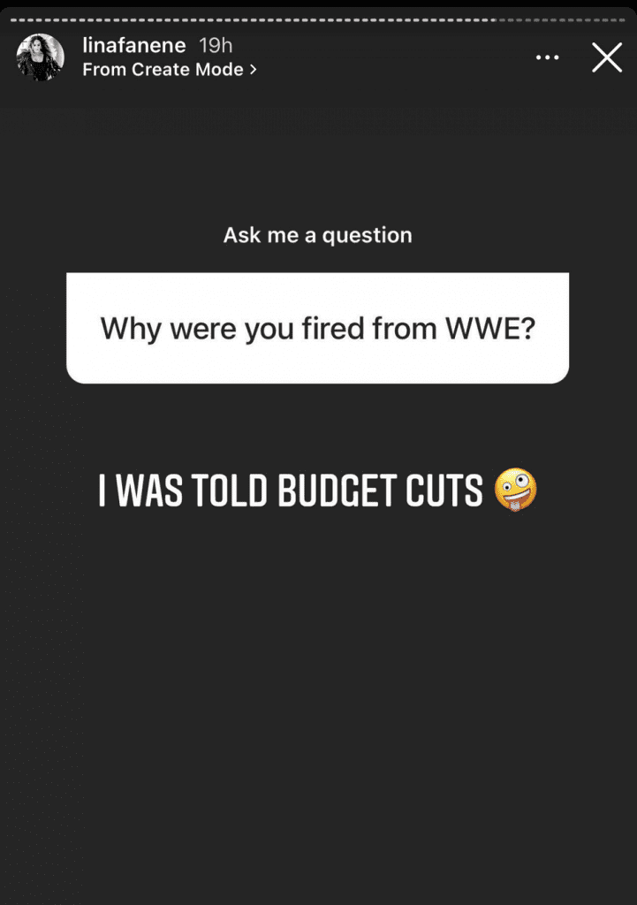Viewport: 637px width, 905px height.
Task: Select the I WAS TOLD BUDGET CUTS text
Action: pos(290,491)
